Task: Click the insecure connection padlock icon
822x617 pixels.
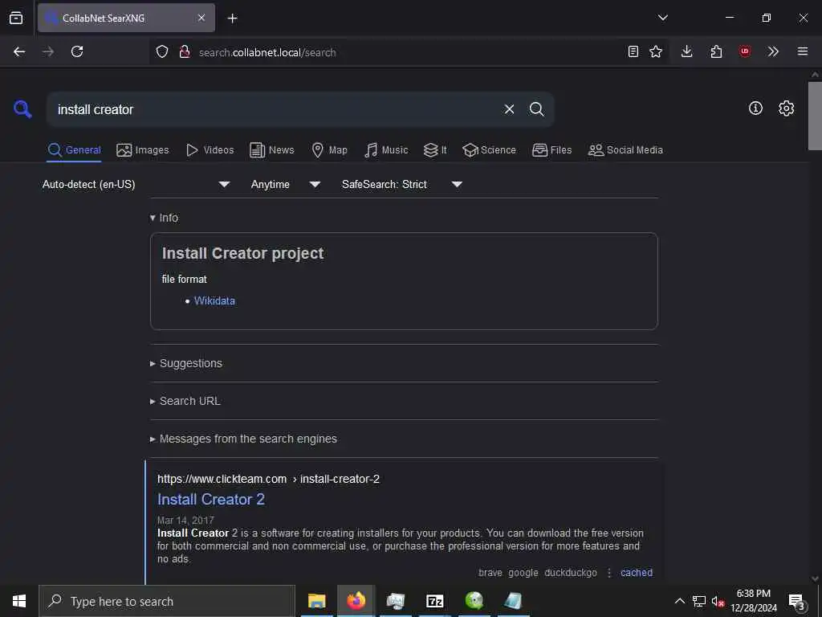Action: 184,51
